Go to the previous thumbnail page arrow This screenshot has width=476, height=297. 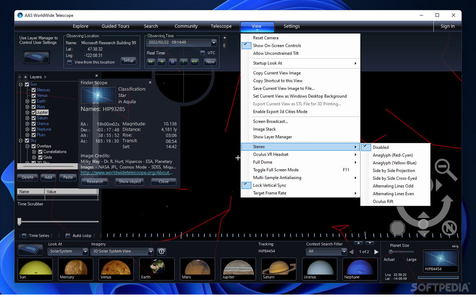click(351, 252)
